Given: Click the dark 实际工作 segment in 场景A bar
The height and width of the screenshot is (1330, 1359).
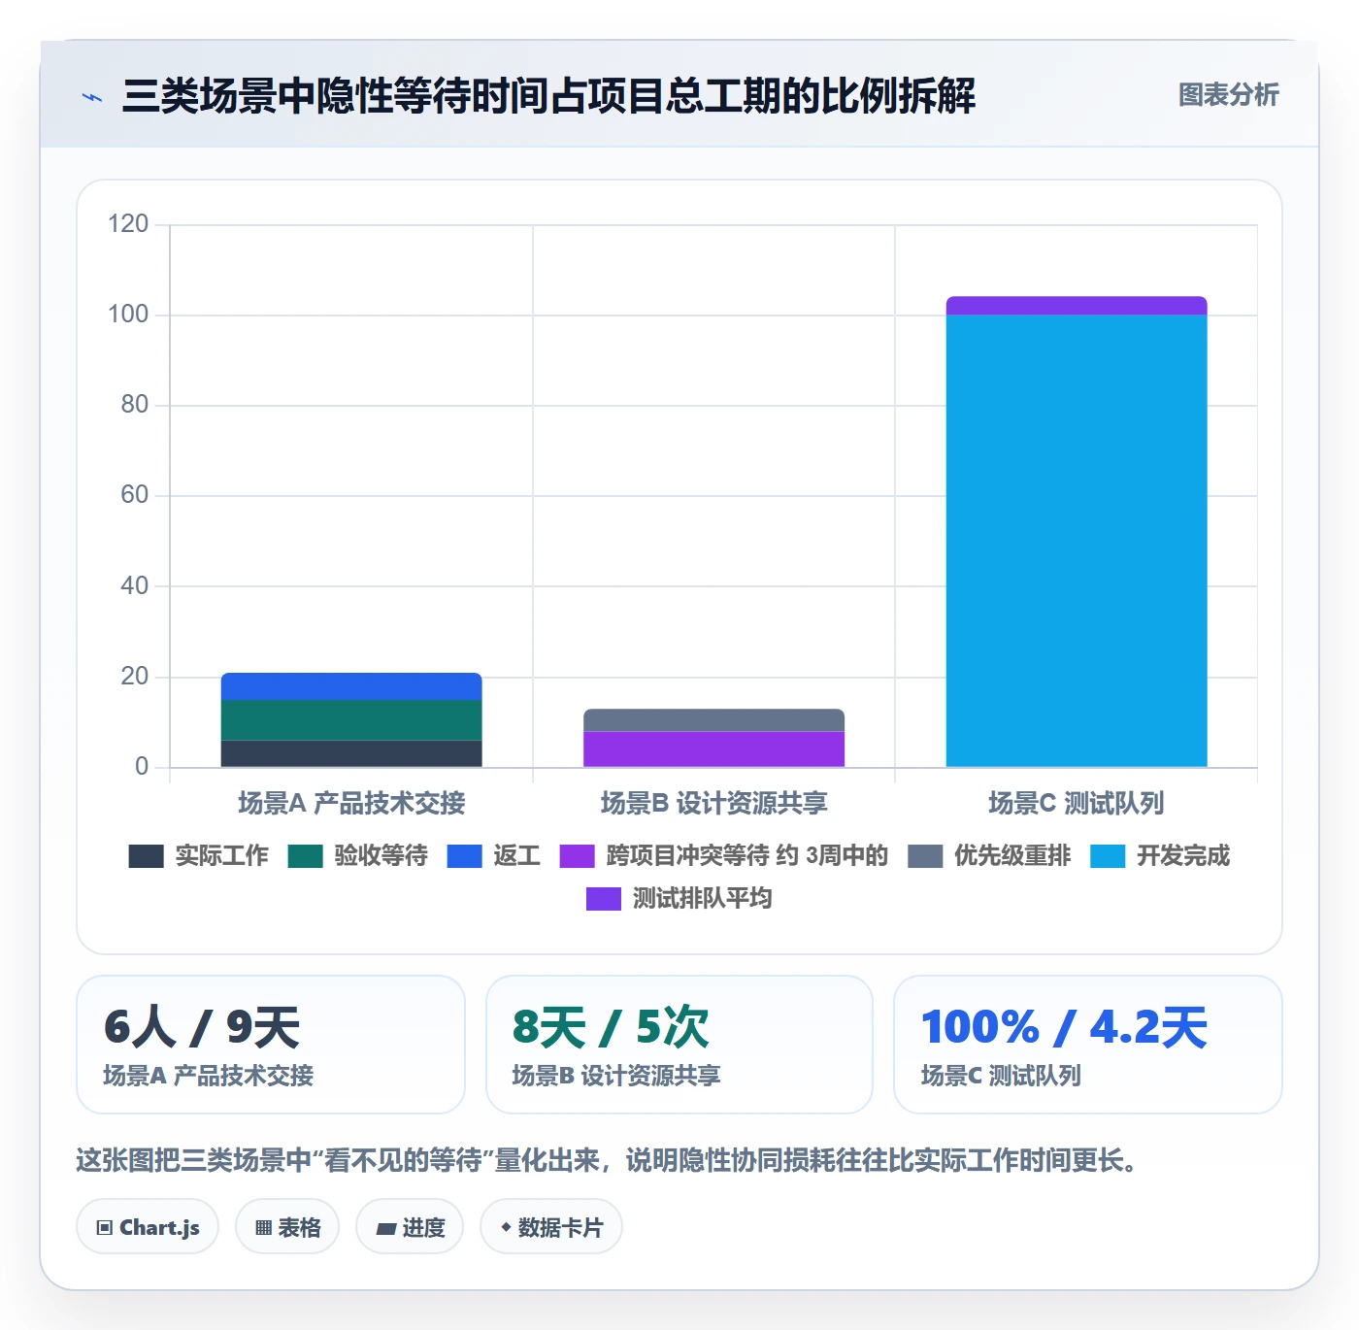Looking at the screenshot, I should [x=351, y=753].
